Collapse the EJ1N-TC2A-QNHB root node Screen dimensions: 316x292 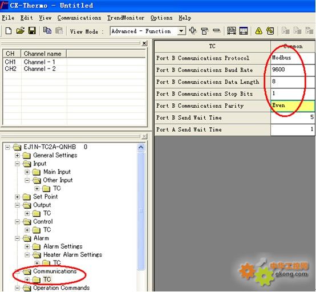(7, 147)
